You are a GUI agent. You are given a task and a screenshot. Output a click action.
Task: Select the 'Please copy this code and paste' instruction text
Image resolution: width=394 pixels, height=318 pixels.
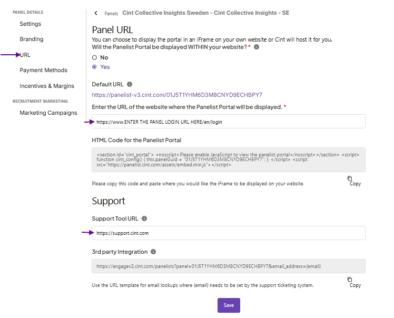pos(198,184)
